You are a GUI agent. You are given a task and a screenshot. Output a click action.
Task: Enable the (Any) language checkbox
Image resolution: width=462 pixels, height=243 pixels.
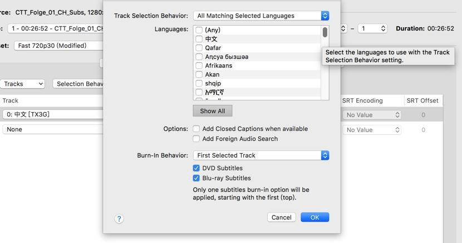(199, 30)
